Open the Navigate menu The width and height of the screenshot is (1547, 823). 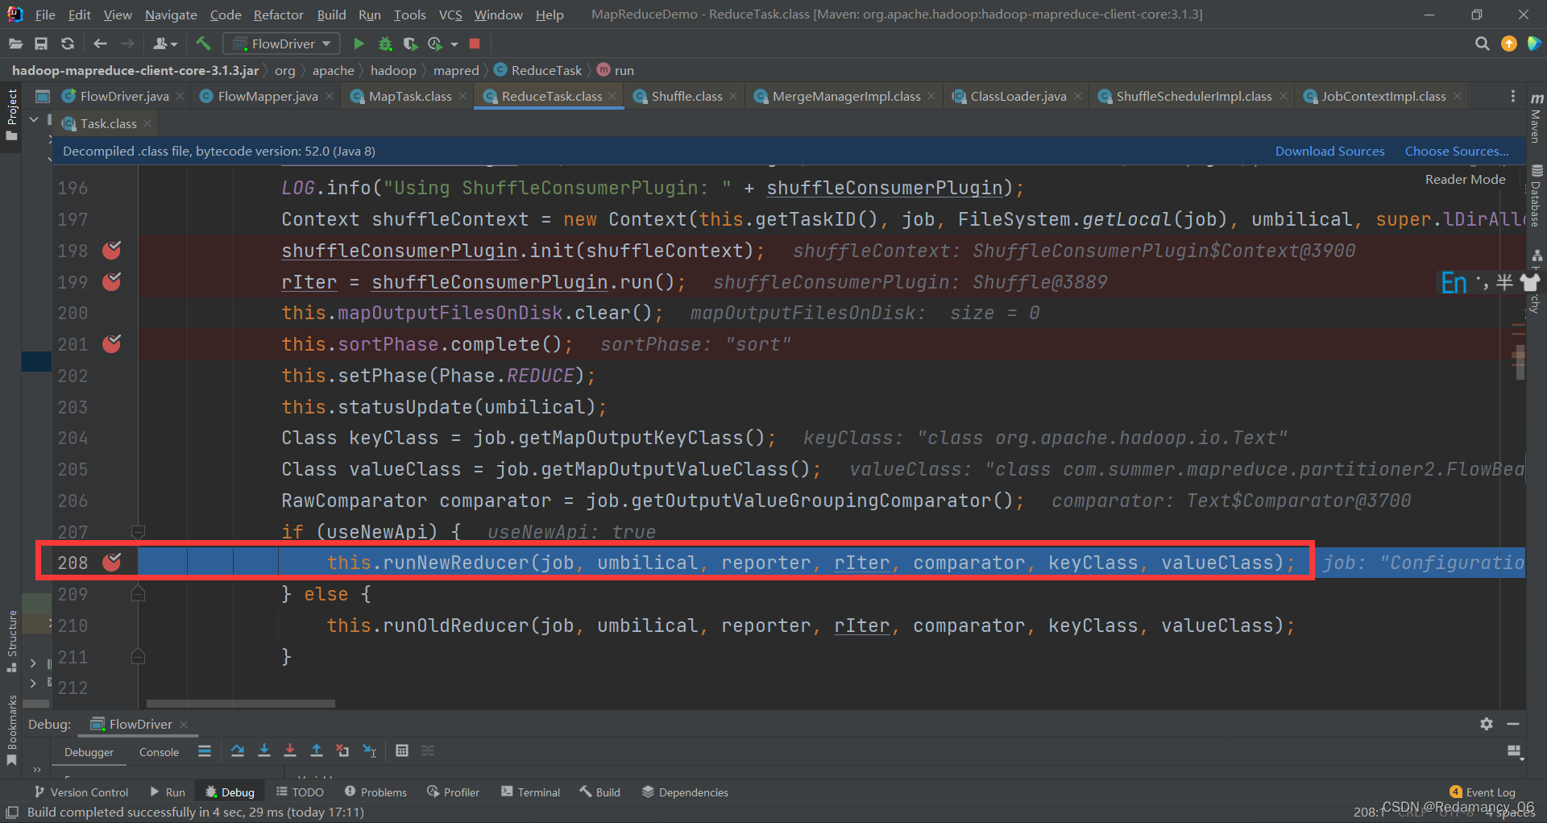171,15
